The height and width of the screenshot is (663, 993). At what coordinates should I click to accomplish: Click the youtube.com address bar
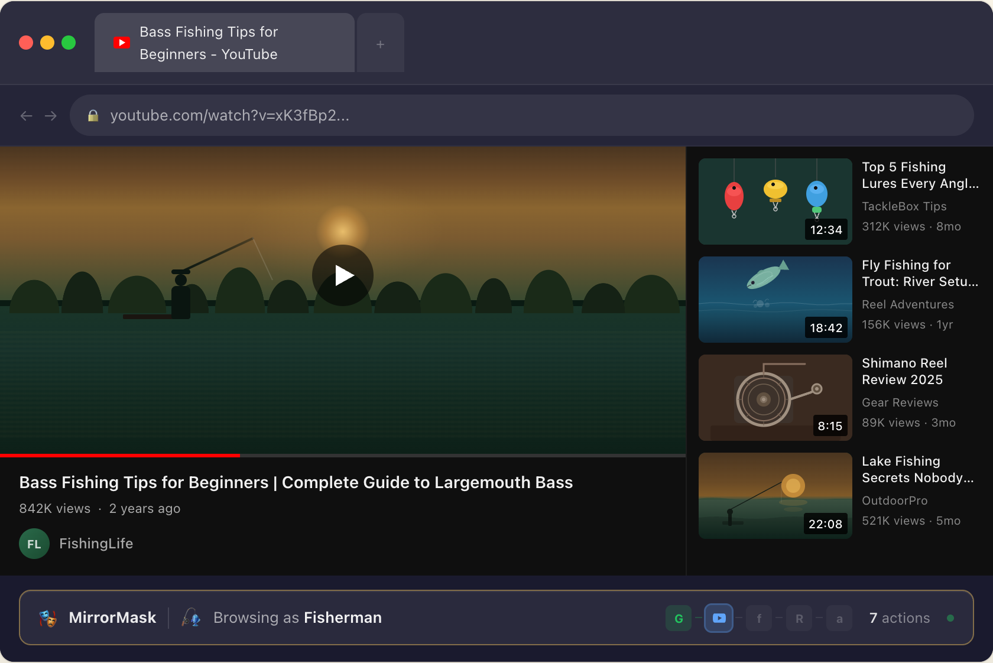[520, 116]
